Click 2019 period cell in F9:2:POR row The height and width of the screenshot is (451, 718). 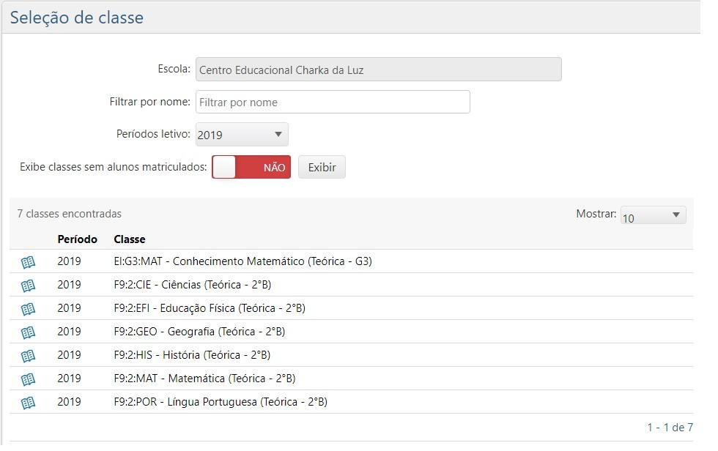point(69,402)
